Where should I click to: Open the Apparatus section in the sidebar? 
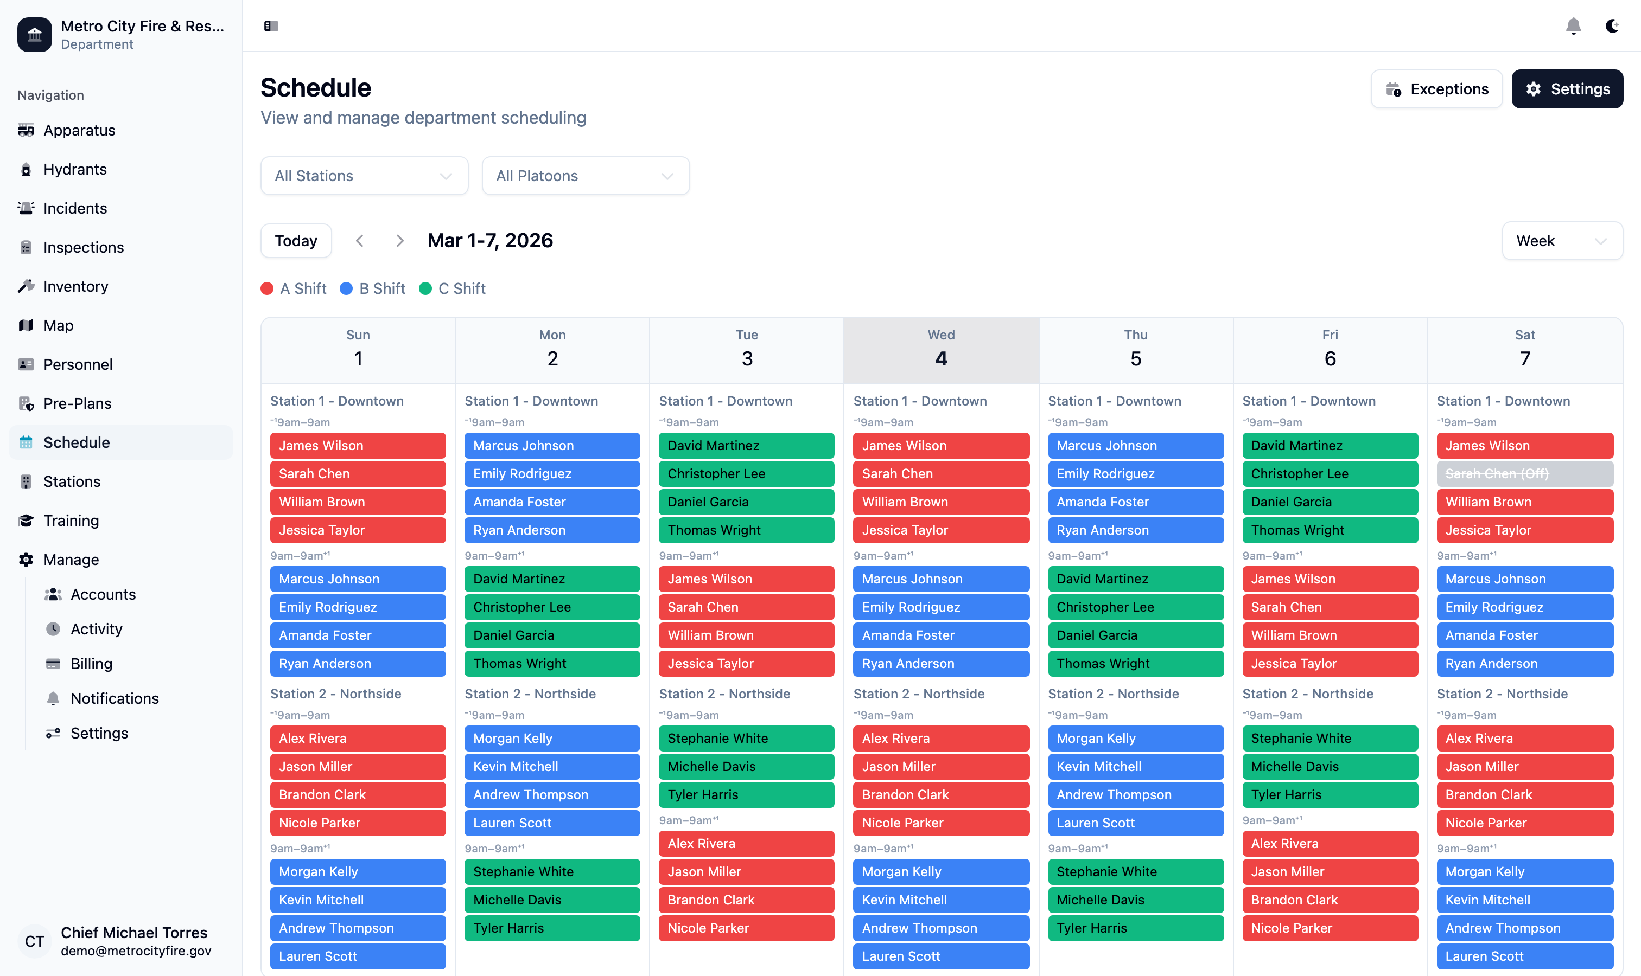point(79,130)
